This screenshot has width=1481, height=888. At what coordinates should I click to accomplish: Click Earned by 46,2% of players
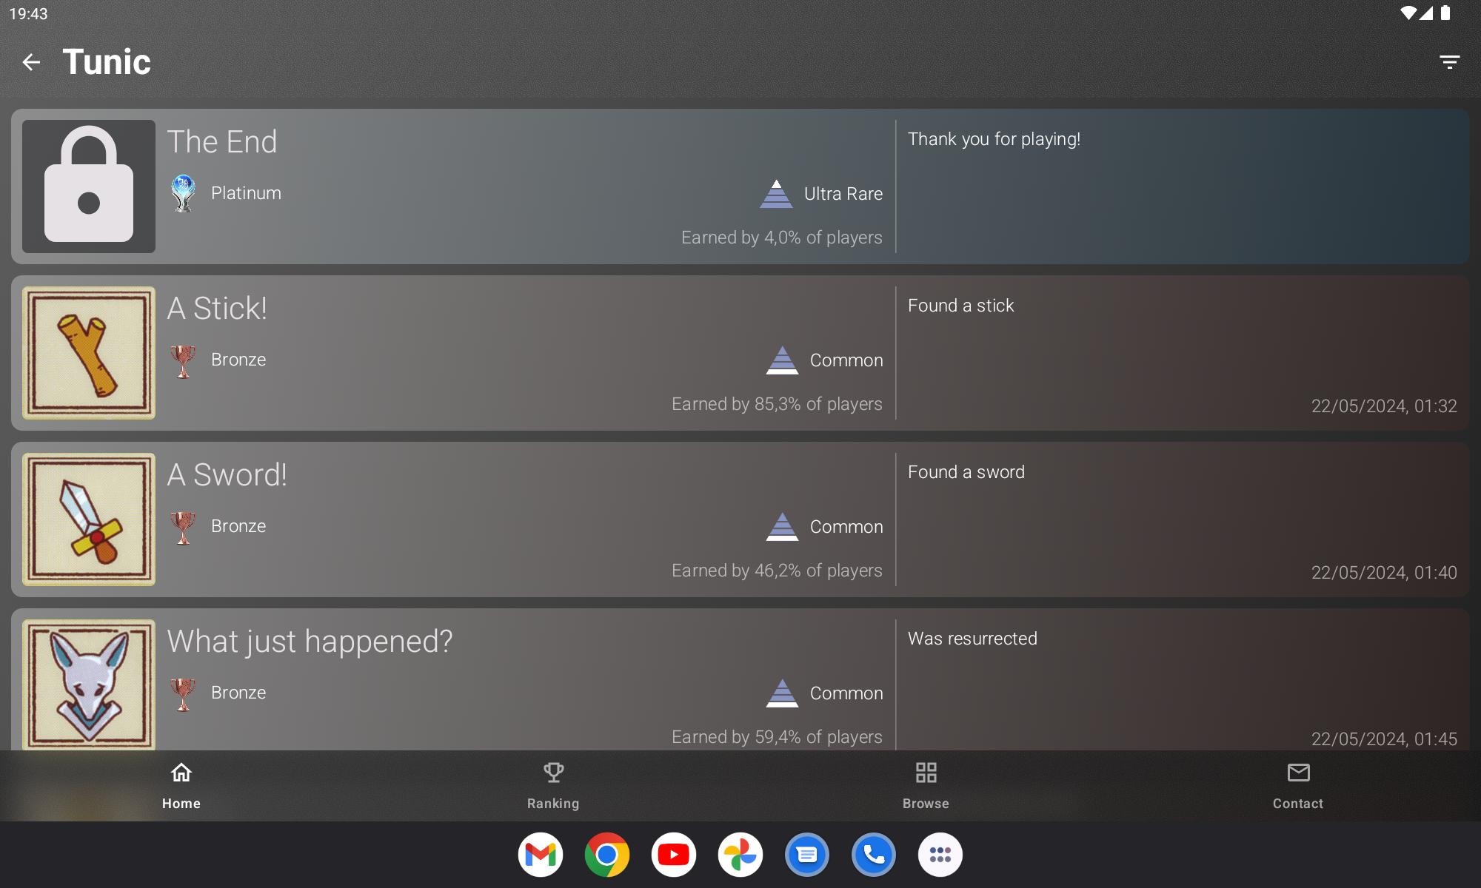pyautogui.click(x=777, y=571)
